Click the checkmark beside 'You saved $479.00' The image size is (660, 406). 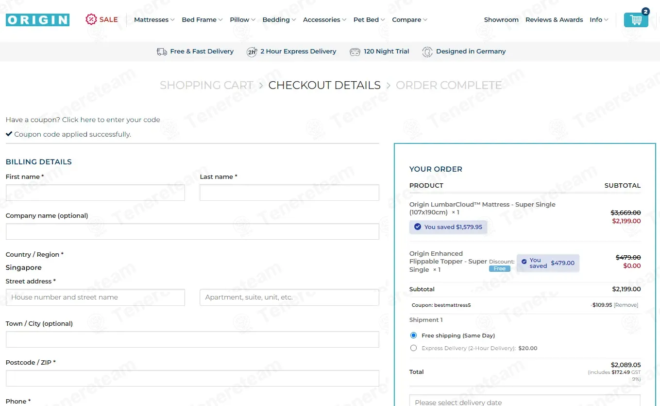524,262
